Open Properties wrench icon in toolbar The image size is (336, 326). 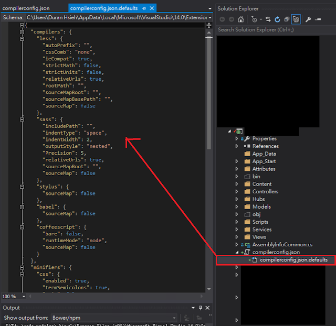click(x=308, y=19)
